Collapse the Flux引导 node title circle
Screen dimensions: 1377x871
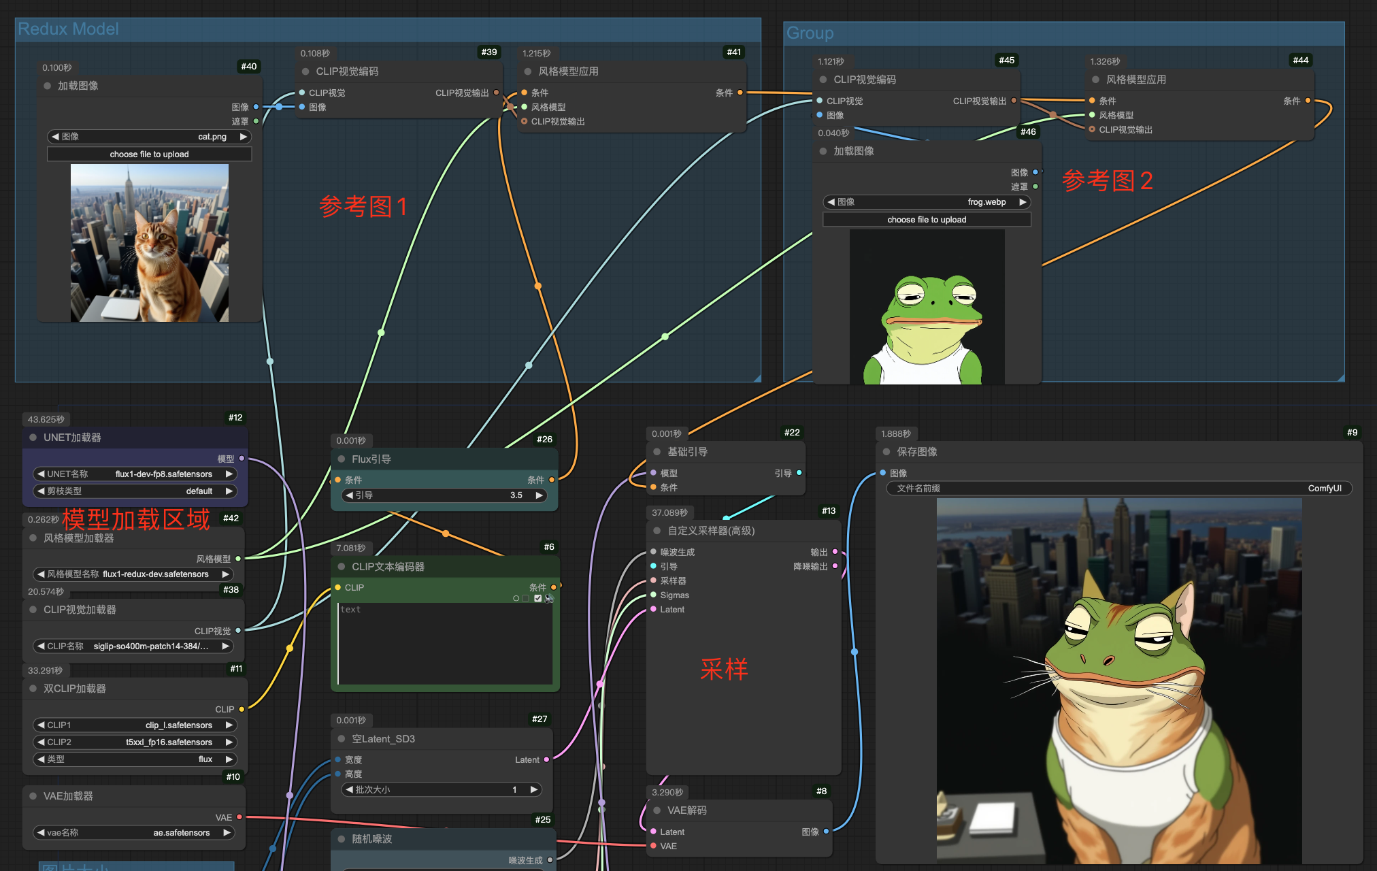click(x=340, y=459)
